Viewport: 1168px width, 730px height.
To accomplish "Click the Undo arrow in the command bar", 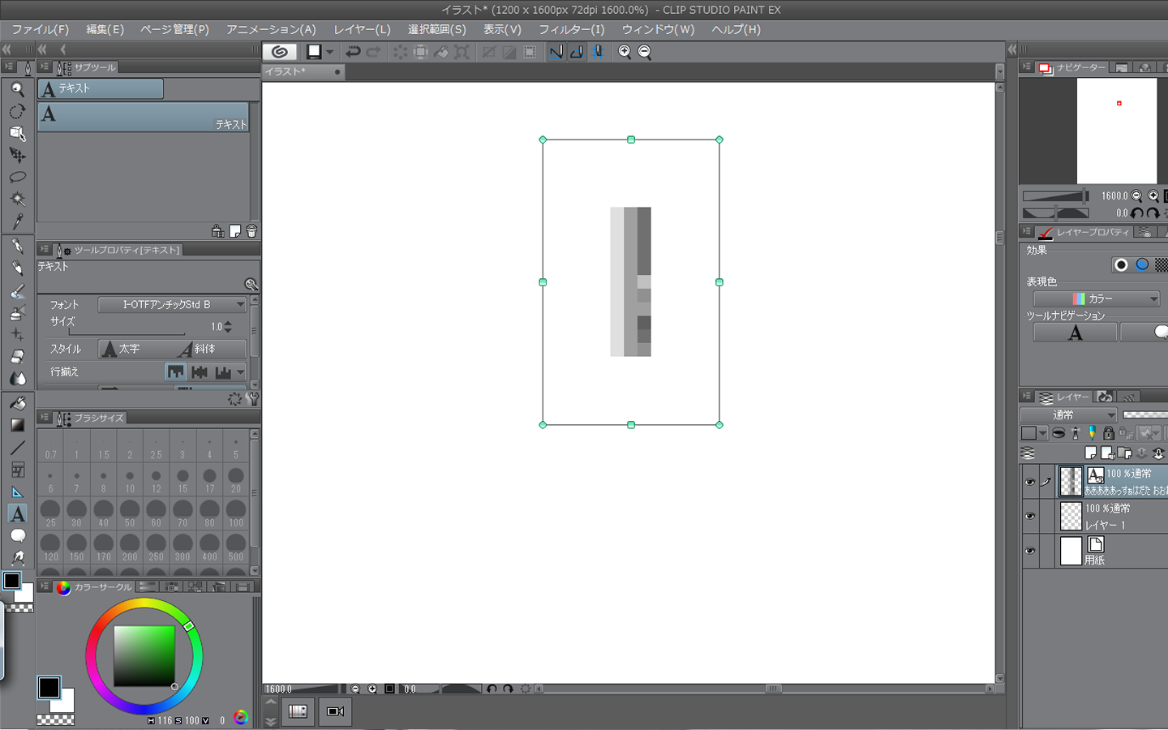I will (x=353, y=52).
